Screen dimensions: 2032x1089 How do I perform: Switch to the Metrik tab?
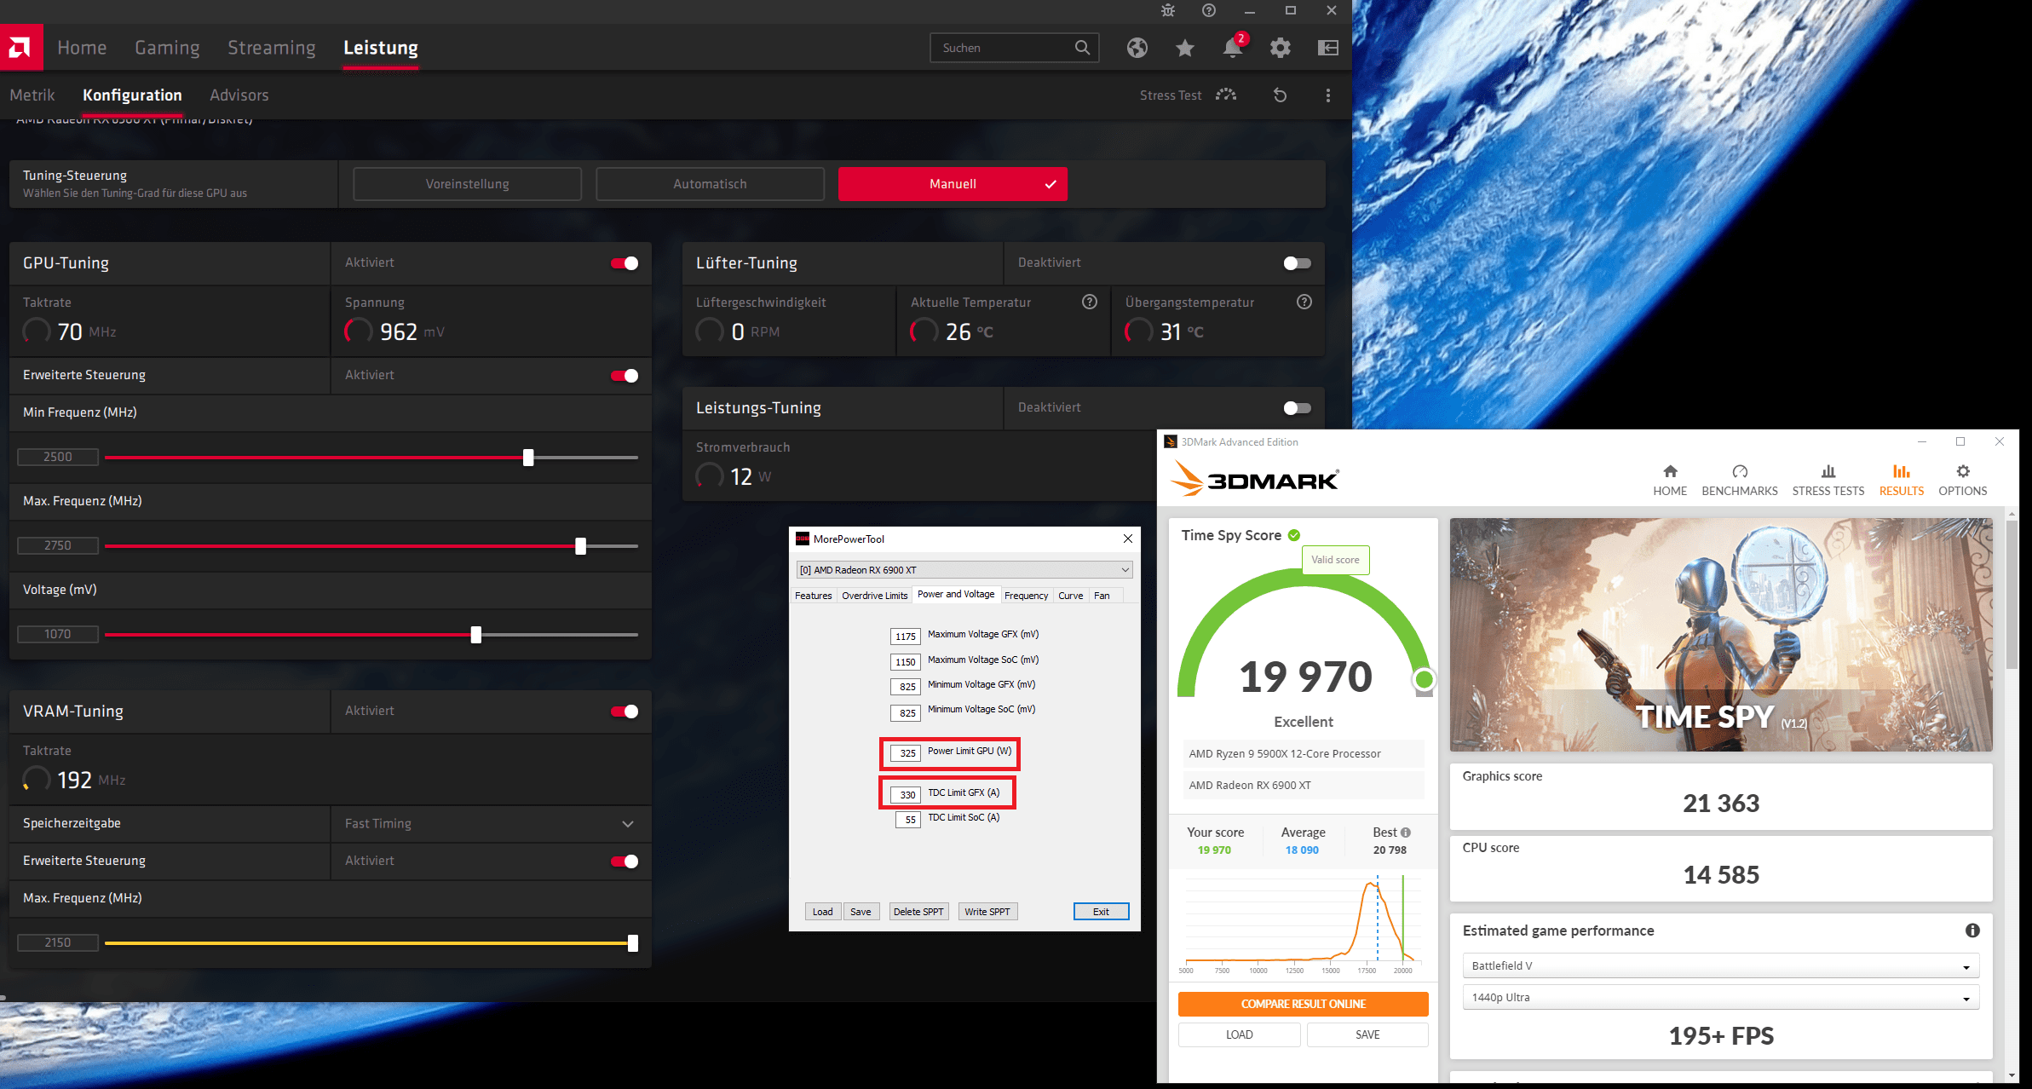32,95
